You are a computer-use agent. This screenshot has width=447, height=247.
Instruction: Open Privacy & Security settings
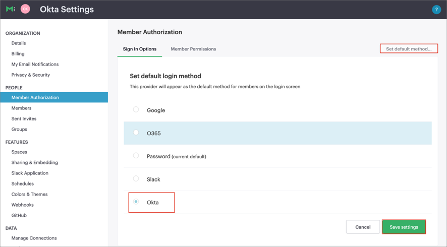pyautogui.click(x=31, y=75)
